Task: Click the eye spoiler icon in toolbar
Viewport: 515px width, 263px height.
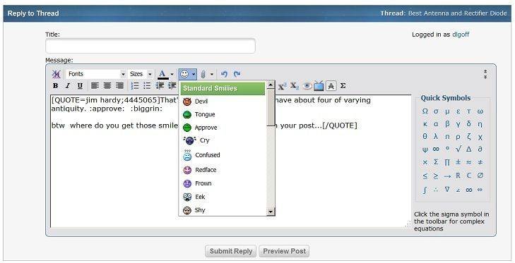Action: click(x=307, y=86)
